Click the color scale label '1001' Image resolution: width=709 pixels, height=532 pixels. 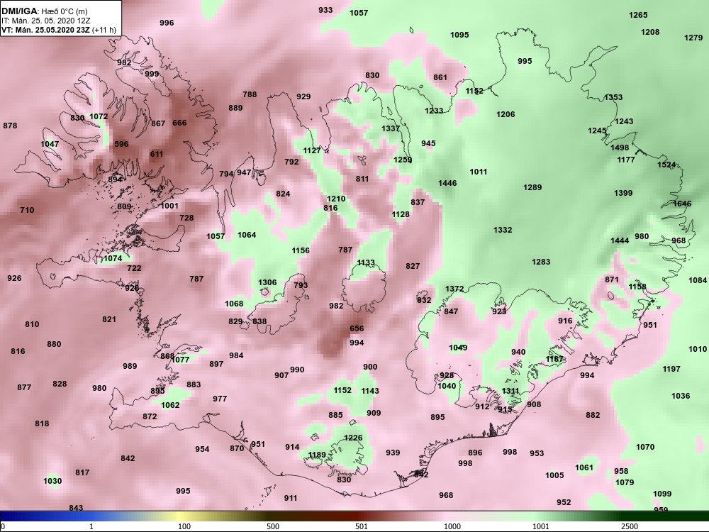pyautogui.click(x=541, y=526)
